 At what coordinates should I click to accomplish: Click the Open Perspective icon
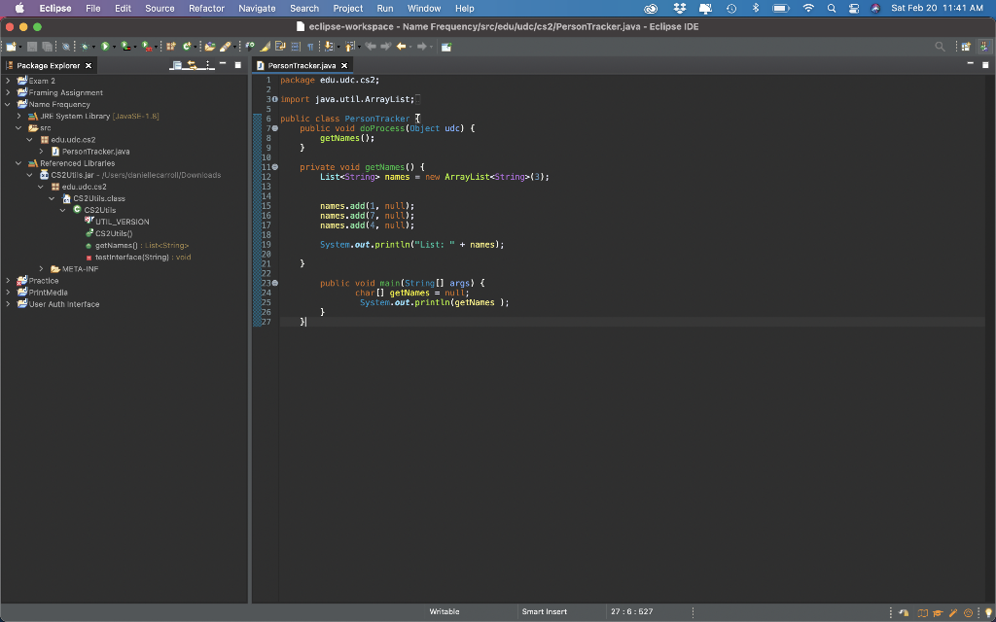point(965,47)
